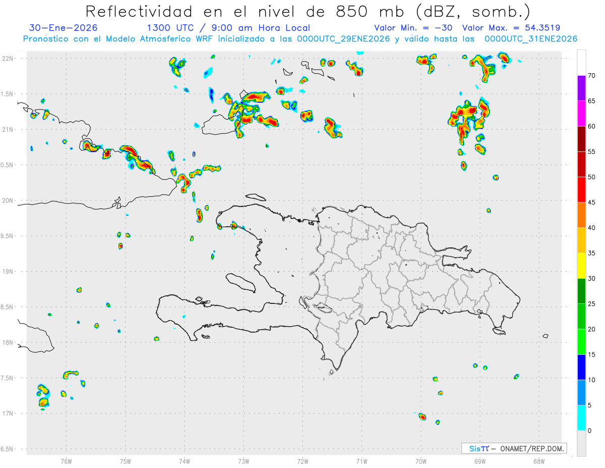Click the 20N latitude label
Image resolution: width=605 pixels, height=468 pixels.
(x=8, y=200)
